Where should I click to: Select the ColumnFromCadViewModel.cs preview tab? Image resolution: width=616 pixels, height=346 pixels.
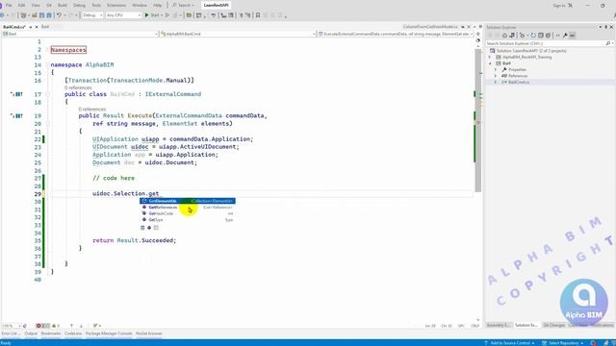pos(430,27)
